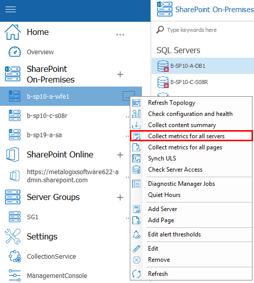Choose Add Server menu entry
Screen dimensions: 254x283
pos(191,209)
